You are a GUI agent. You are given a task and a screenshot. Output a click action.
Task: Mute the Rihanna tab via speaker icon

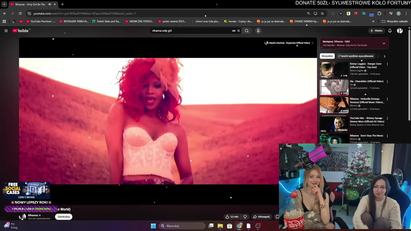[x=49, y=4]
